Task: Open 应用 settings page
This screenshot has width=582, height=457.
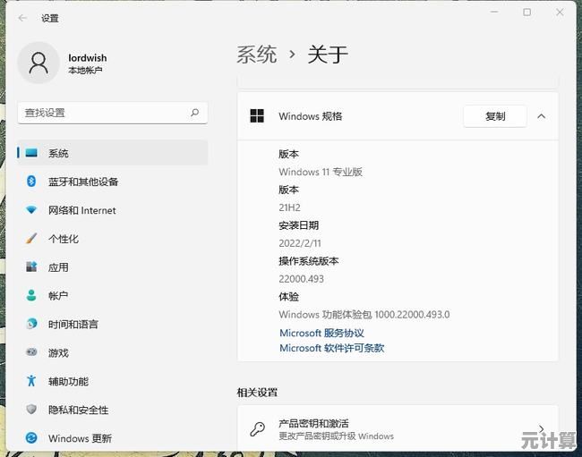Action: tap(113, 267)
